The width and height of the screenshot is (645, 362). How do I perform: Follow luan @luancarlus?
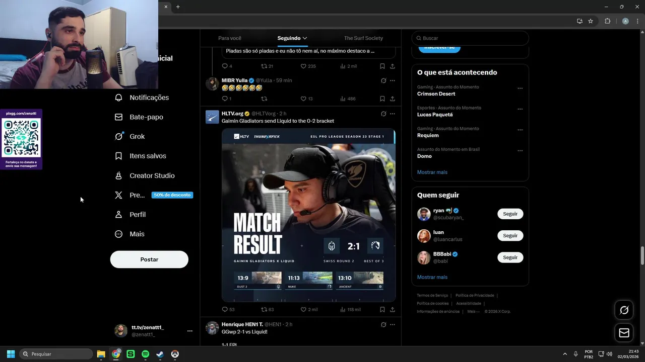(x=510, y=235)
